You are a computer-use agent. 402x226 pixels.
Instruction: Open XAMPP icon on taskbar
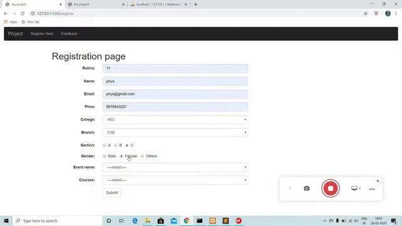pyautogui.click(x=212, y=220)
